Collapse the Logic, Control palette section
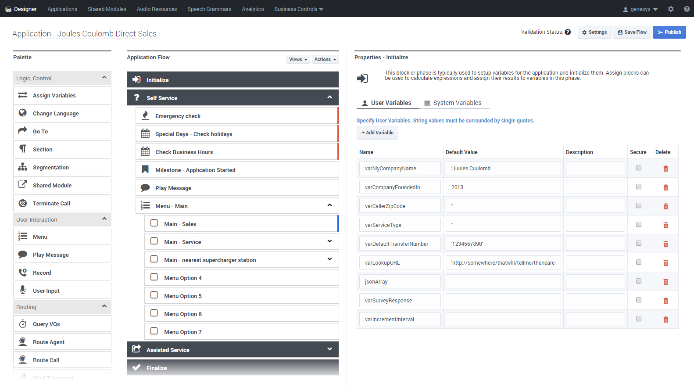Screen dimensions: 694x388 click(104, 78)
